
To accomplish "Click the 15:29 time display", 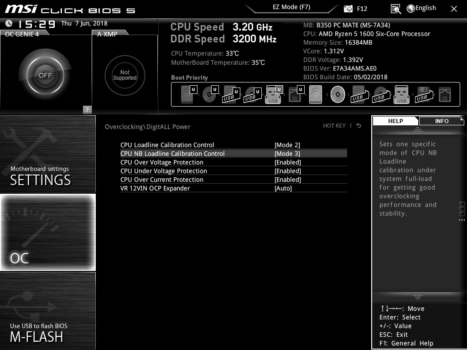I will click(37, 24).
